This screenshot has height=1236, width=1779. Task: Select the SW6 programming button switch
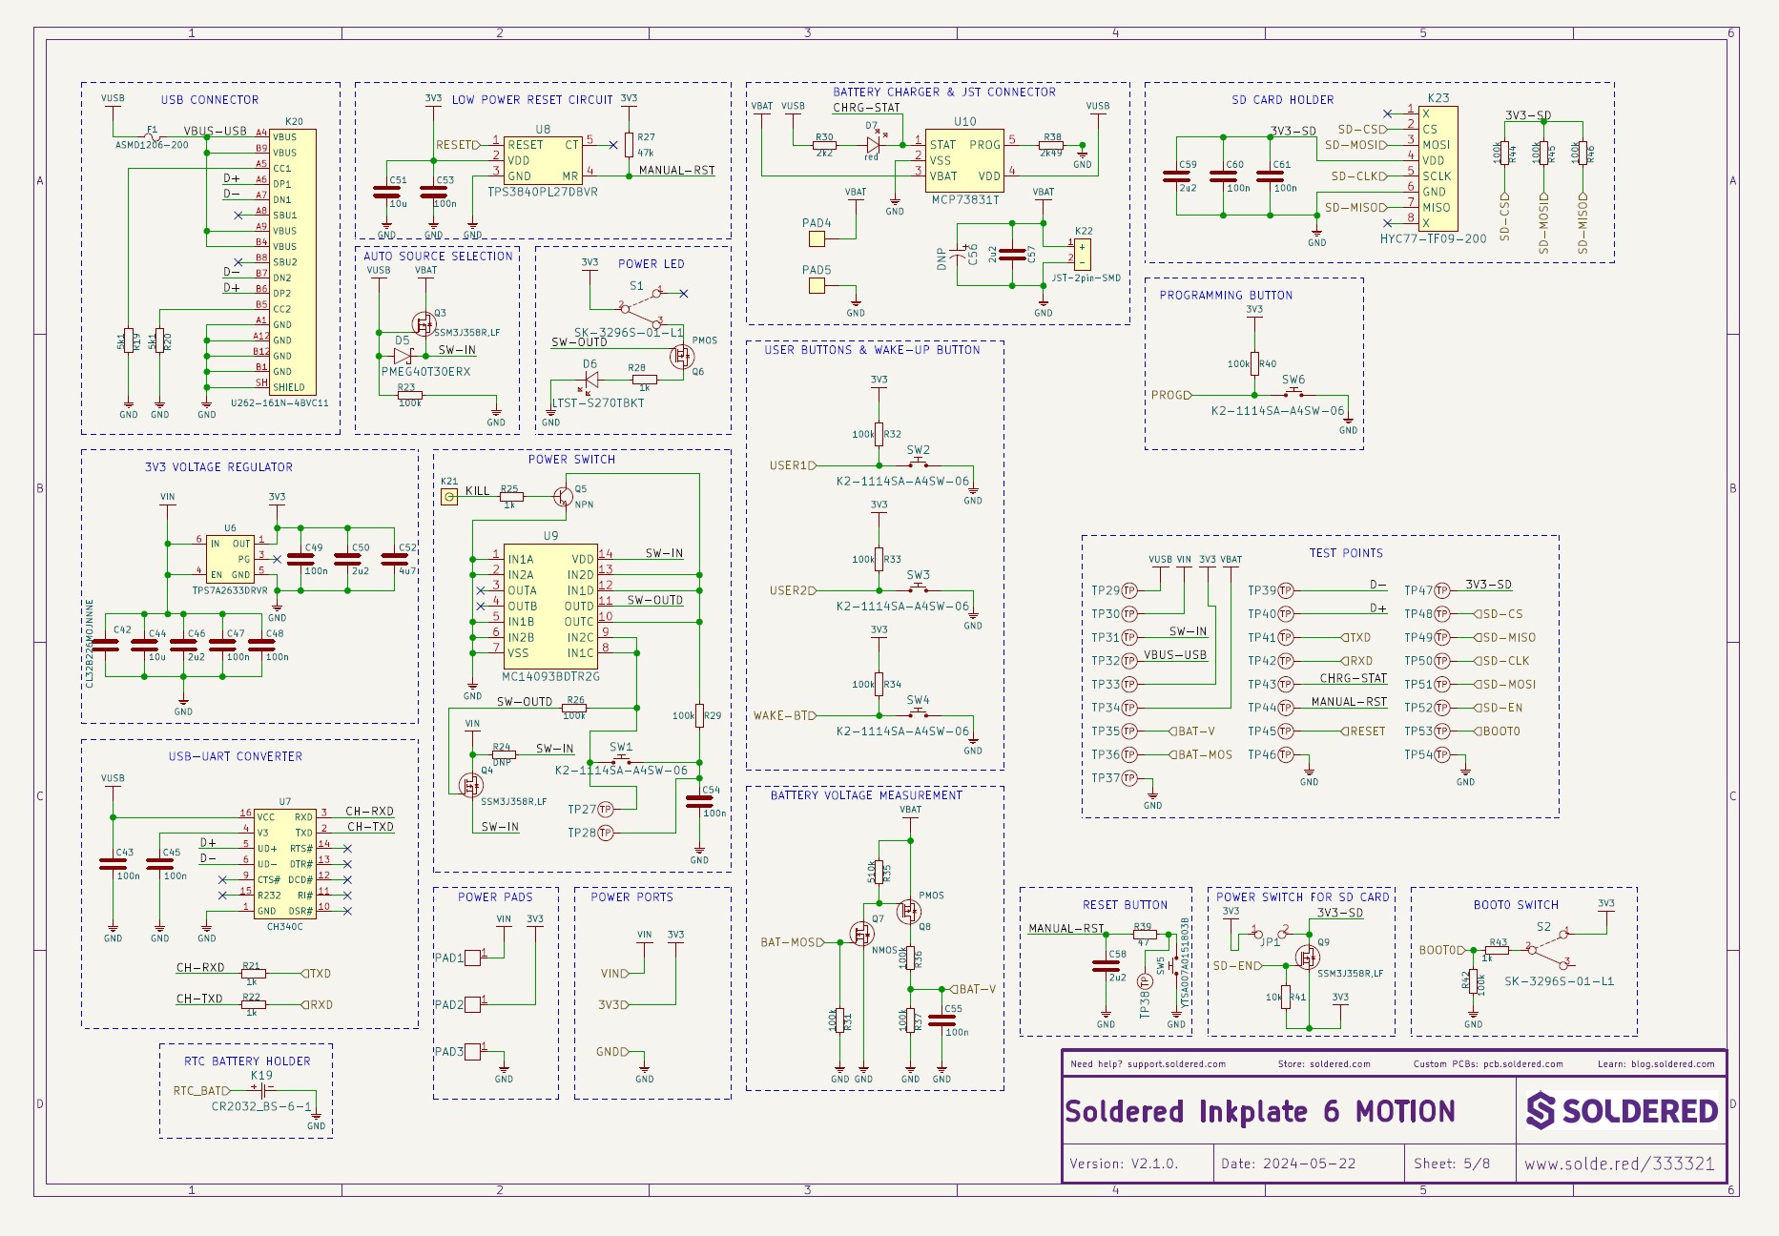pyautogui.click(x=1293, y=394)
